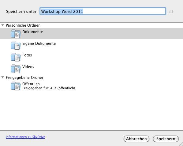The height and width of the screenshot is (146, 183).
Task: Cancel with the Abbrechen button
Action: point(136,139)
